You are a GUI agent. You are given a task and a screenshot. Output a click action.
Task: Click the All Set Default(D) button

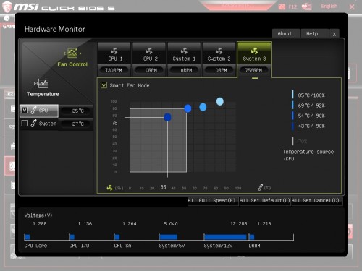tap(265, 201)
